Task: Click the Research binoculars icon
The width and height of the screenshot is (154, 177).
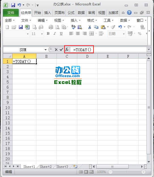Action: [80, 27]
